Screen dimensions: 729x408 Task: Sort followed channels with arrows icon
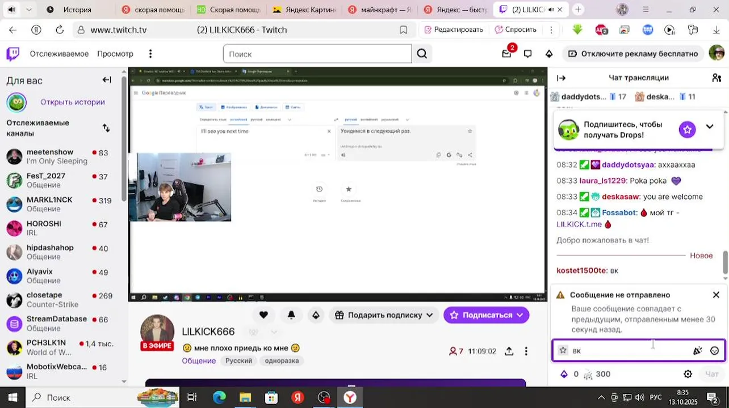(106, 128)
